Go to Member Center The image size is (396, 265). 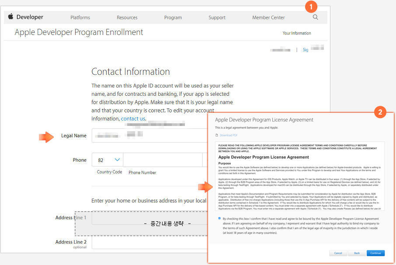(x=268, y=17)
